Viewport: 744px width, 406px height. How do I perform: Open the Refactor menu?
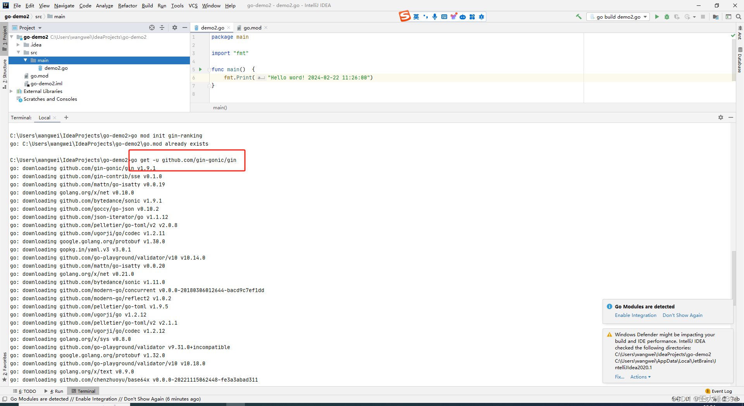[x=127, y=5]
